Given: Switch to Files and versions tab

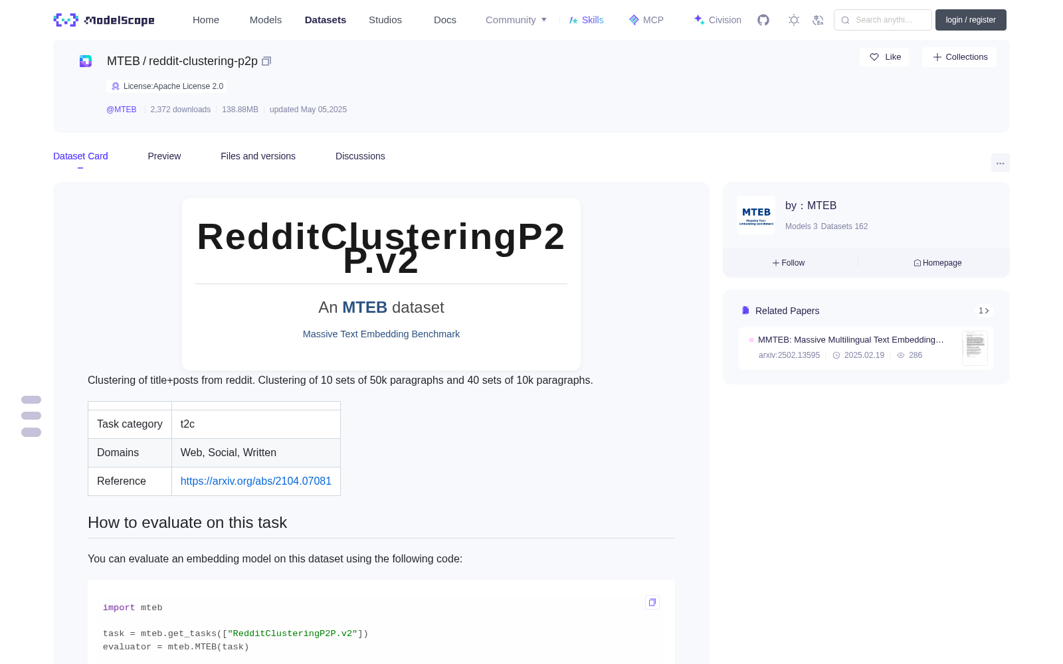Looking at the screenshot, I should click(x=258, y=156).
